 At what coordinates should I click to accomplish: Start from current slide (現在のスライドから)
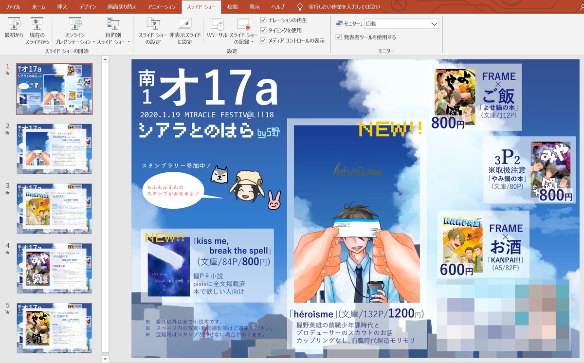click(37, 30)
